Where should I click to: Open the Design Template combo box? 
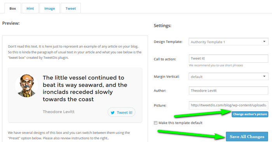pos(228,42)
